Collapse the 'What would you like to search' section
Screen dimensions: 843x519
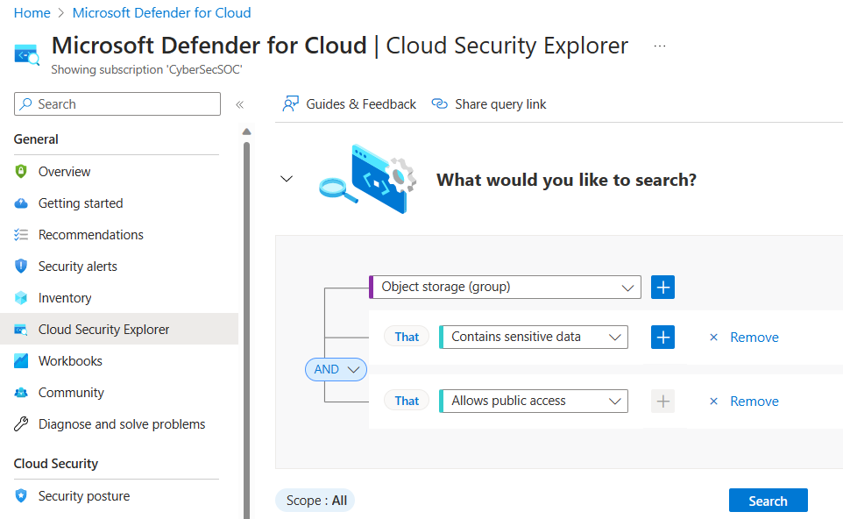click(x=287, y=179)
